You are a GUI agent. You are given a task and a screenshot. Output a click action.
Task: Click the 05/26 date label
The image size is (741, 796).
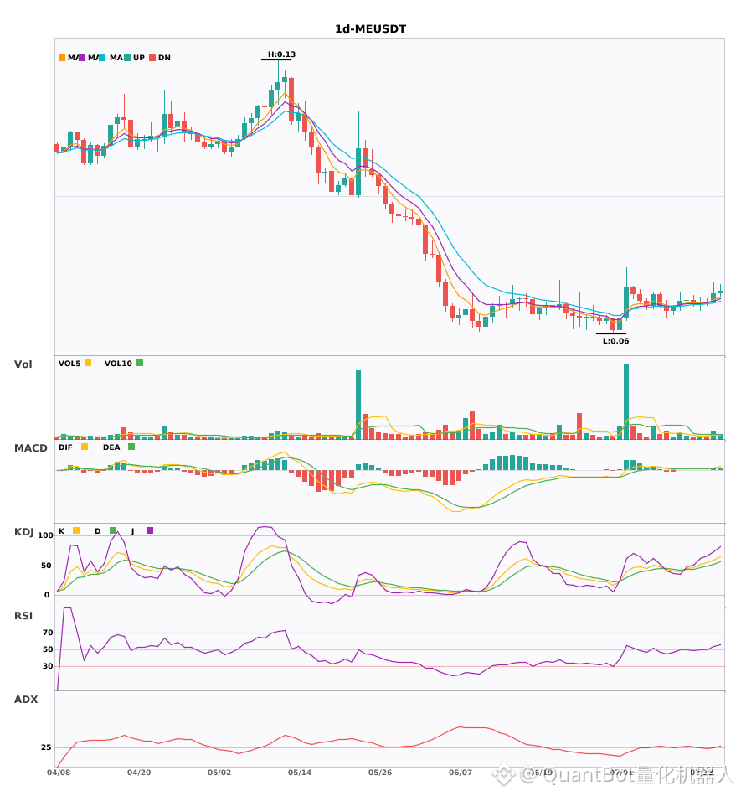(380, 773)
